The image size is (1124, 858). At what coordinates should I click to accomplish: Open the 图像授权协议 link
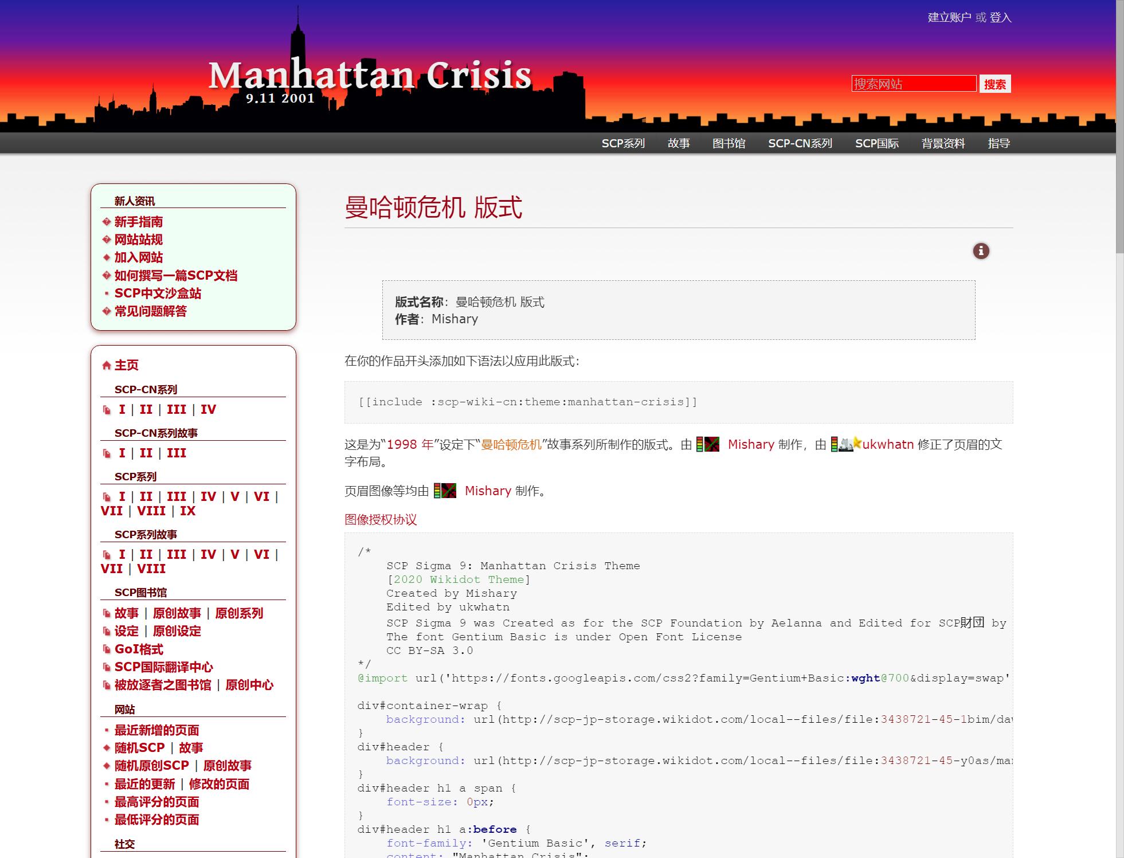click(x=381, y=520)
